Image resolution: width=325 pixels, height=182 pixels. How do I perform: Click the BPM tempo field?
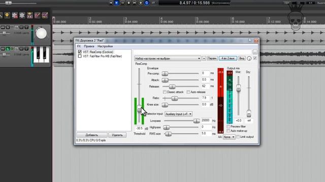click(x=298, y=3)
